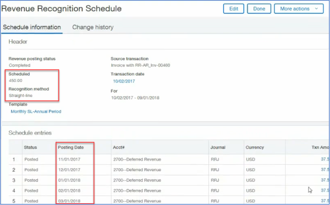Click the Edit button
Screen dimensions: 330x205
pos(234,9)
